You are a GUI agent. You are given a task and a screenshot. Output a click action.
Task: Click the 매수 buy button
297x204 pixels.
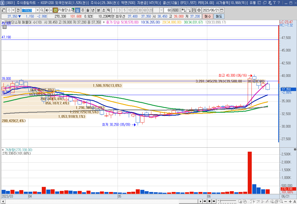[x=208, y=17]
